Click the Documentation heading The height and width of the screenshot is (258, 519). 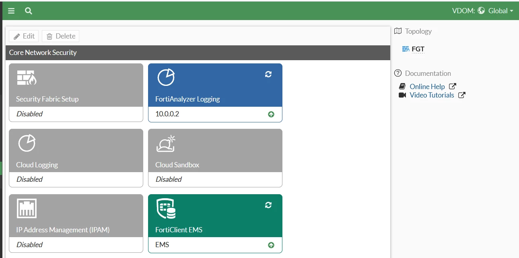click(x=428, y=73)
